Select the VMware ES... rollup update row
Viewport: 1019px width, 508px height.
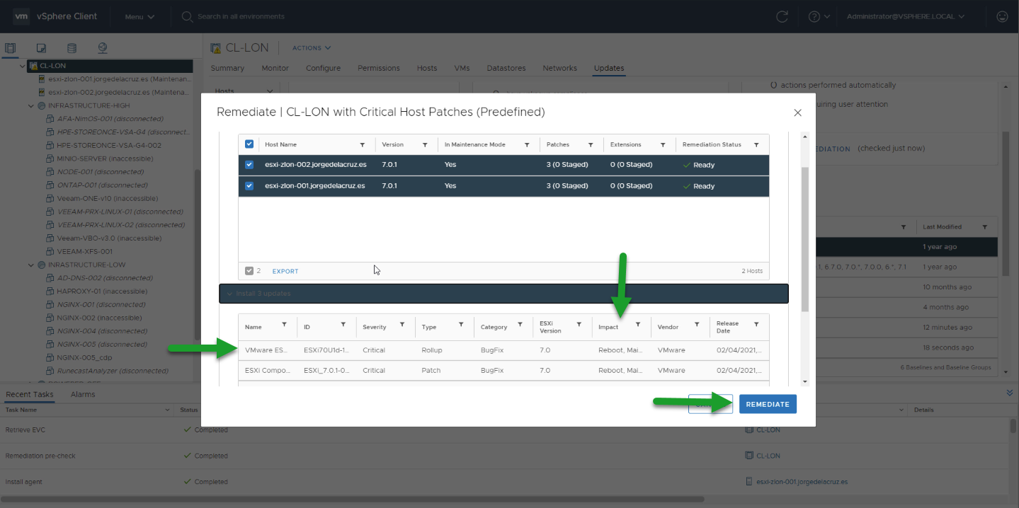pos(503,350)
